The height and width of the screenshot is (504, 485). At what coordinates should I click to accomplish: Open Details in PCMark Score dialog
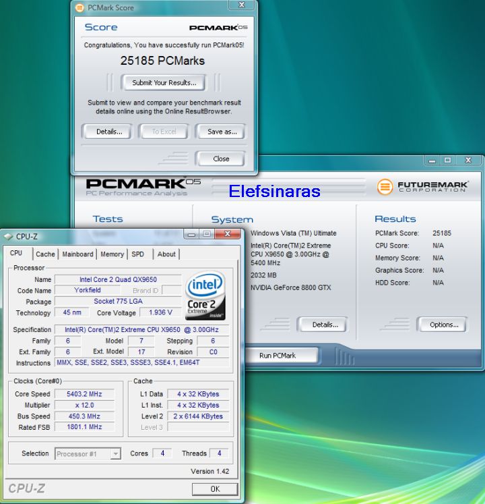click(x=109, y=132)
